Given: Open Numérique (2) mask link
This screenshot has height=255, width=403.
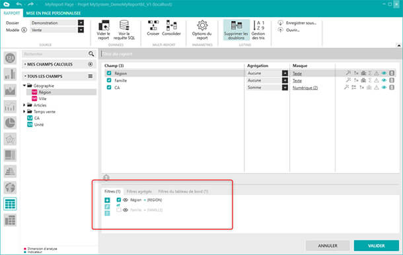Looking at the screenshot, I should click(305, 88).
